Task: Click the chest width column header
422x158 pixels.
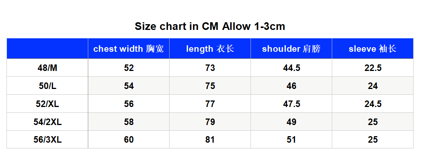Action: pos(129,49)
